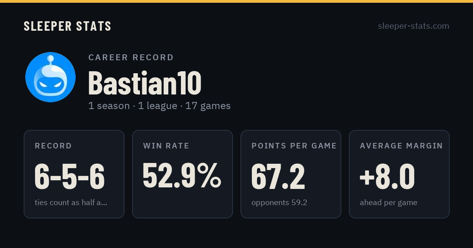This screenshot has height=248, width=473.
Task: Click the 6-5-6 record value
Action: tap(70, 176)
